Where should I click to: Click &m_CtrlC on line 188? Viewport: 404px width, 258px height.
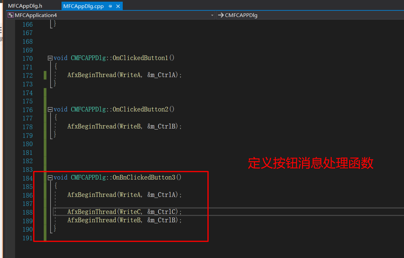[x=162, y=212]
